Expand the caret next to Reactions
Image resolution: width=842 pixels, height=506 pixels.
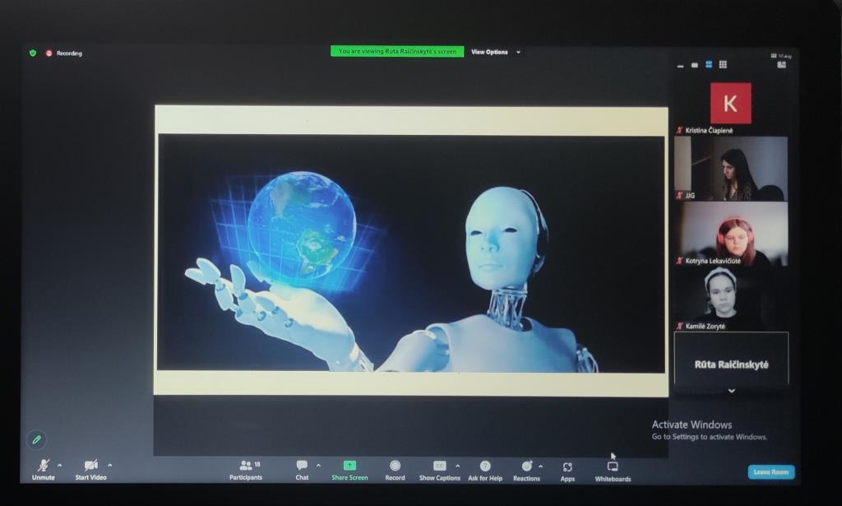(541, 467)
